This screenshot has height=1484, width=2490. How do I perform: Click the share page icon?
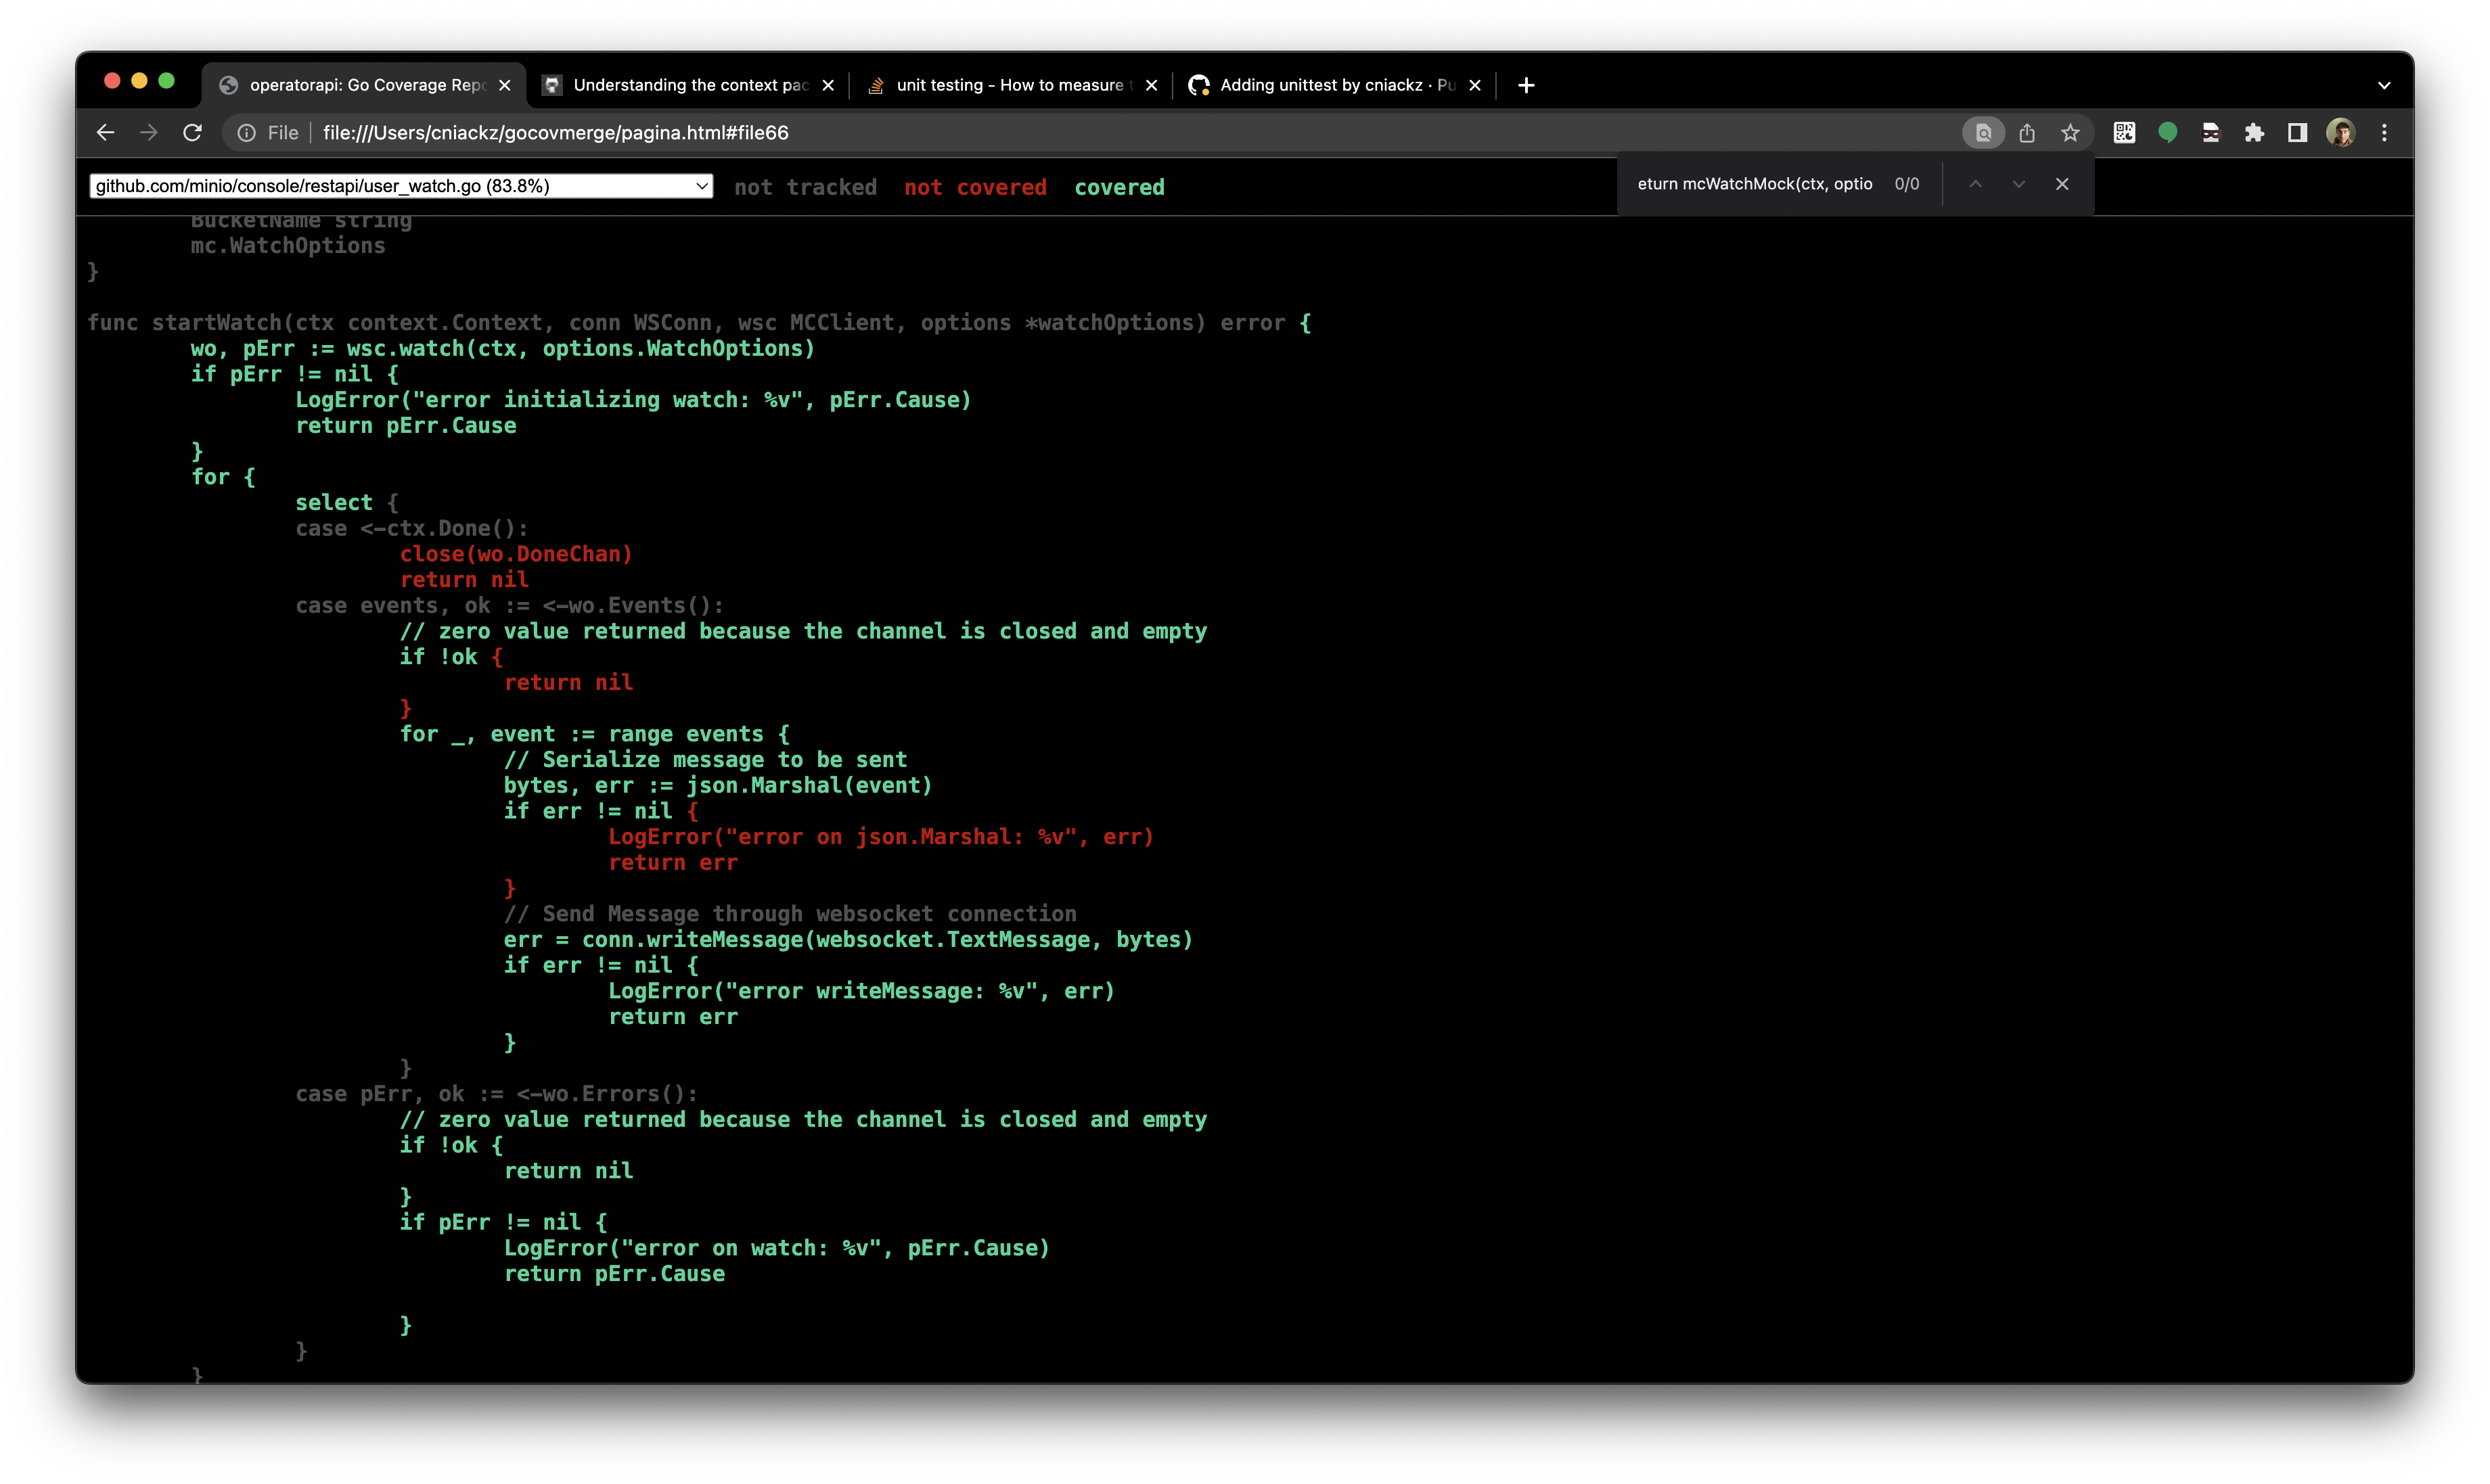tap(2027, 133)
